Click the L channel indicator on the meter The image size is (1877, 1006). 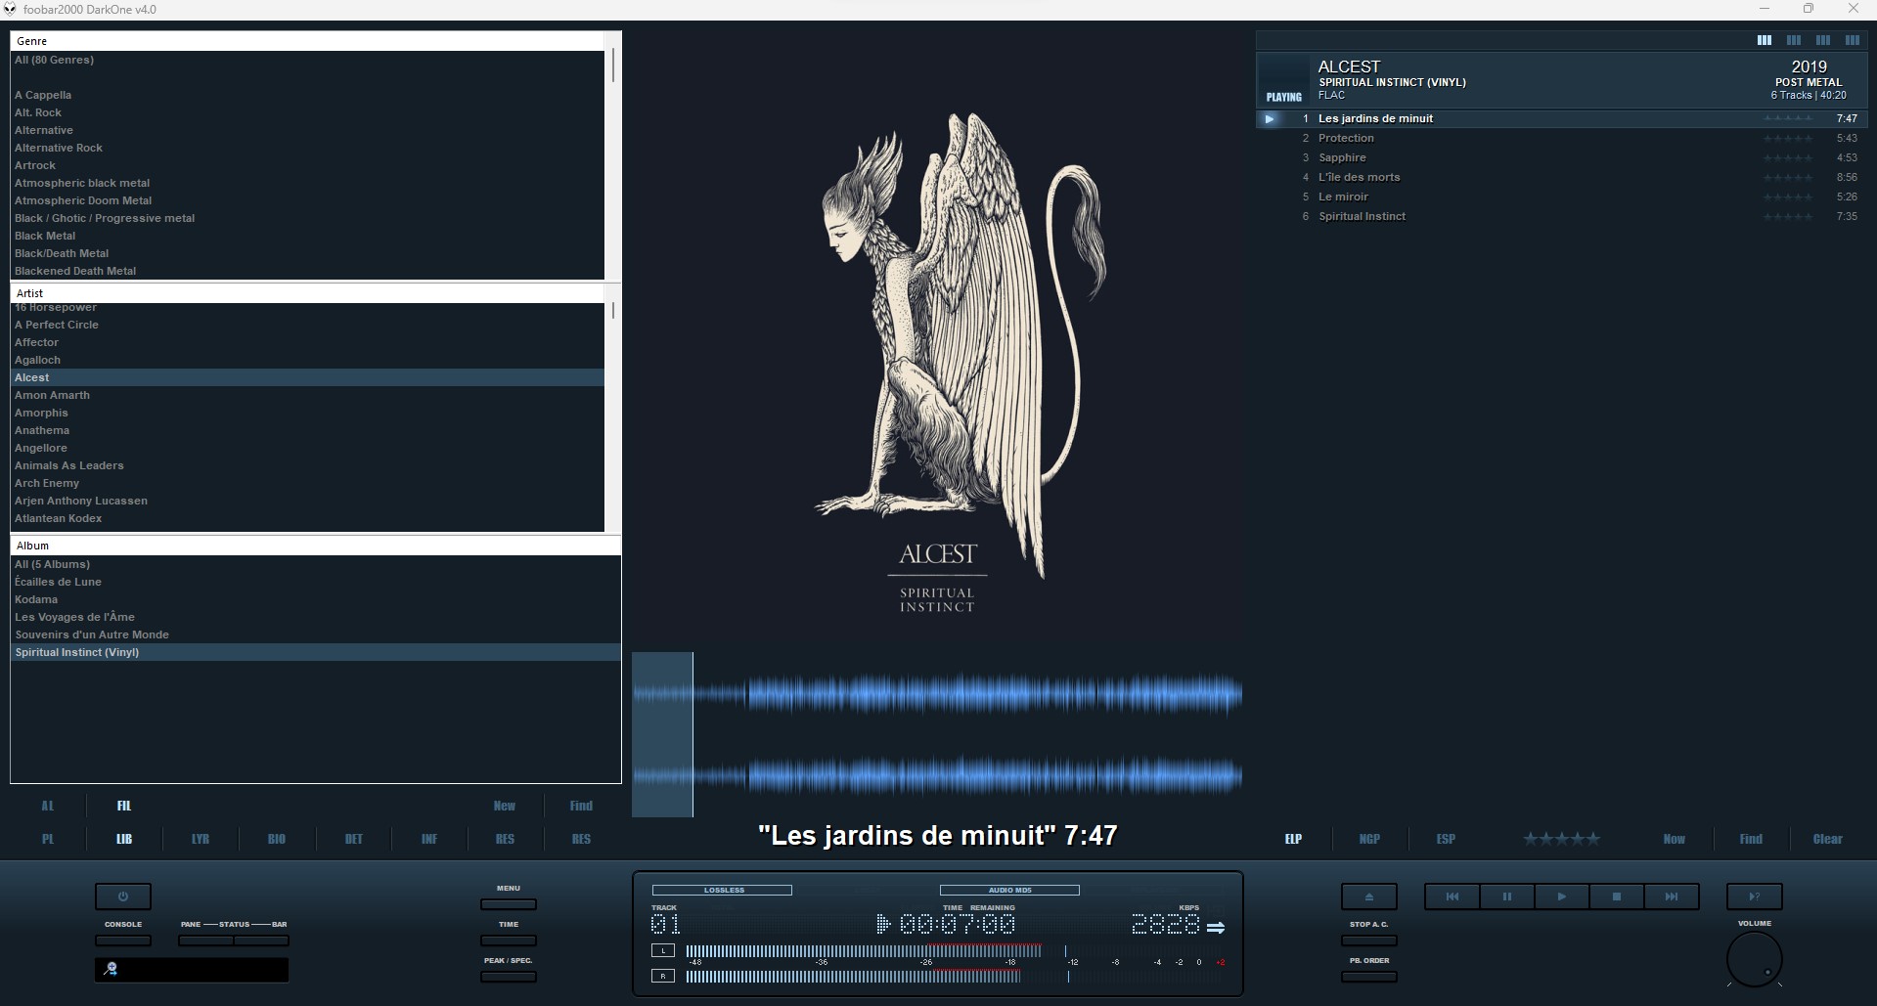(663, 950)
